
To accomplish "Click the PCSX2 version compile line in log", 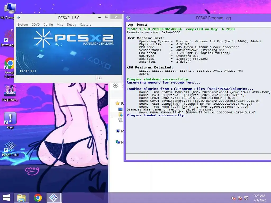I will pyautogui.click(x=180, y=29).
